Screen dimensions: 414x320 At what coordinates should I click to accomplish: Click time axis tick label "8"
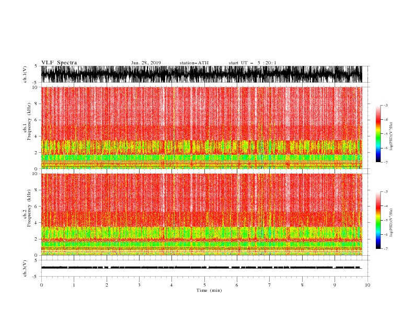pos(302,285)
